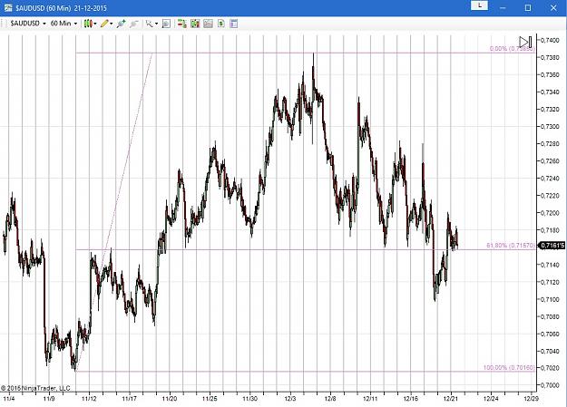Open the chart style bars dropdown
The width and height of the screenshot is (567, 407).
(x=90, y=24)
